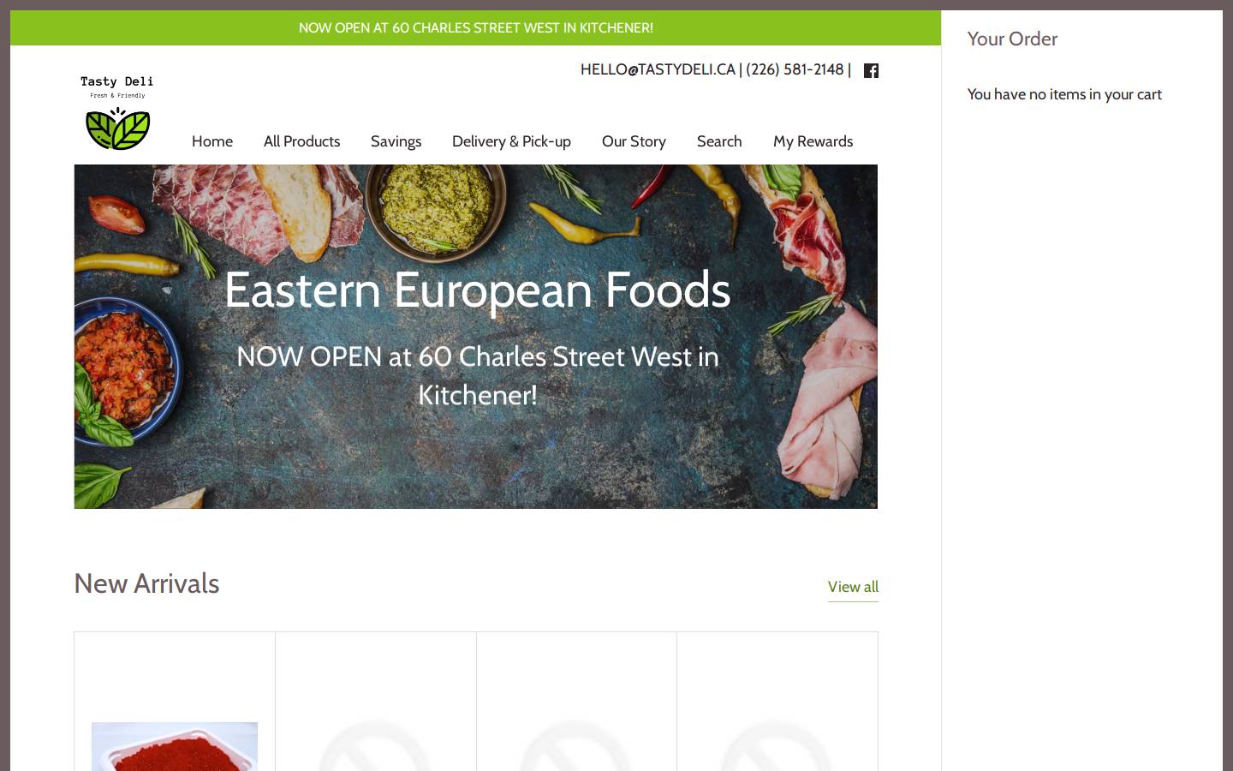Click the 'You have no items in your cart' text
1233x771 pixels.
click(1064, 94)
